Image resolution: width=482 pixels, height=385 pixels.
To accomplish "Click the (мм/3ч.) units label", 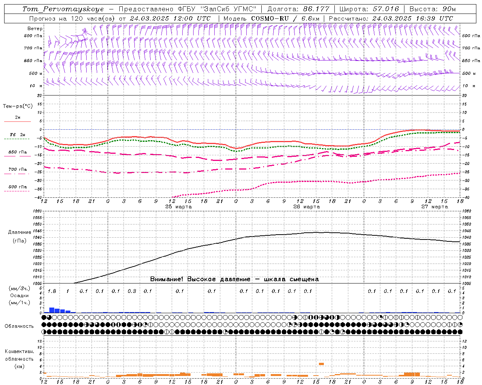I will pos(20,288).
